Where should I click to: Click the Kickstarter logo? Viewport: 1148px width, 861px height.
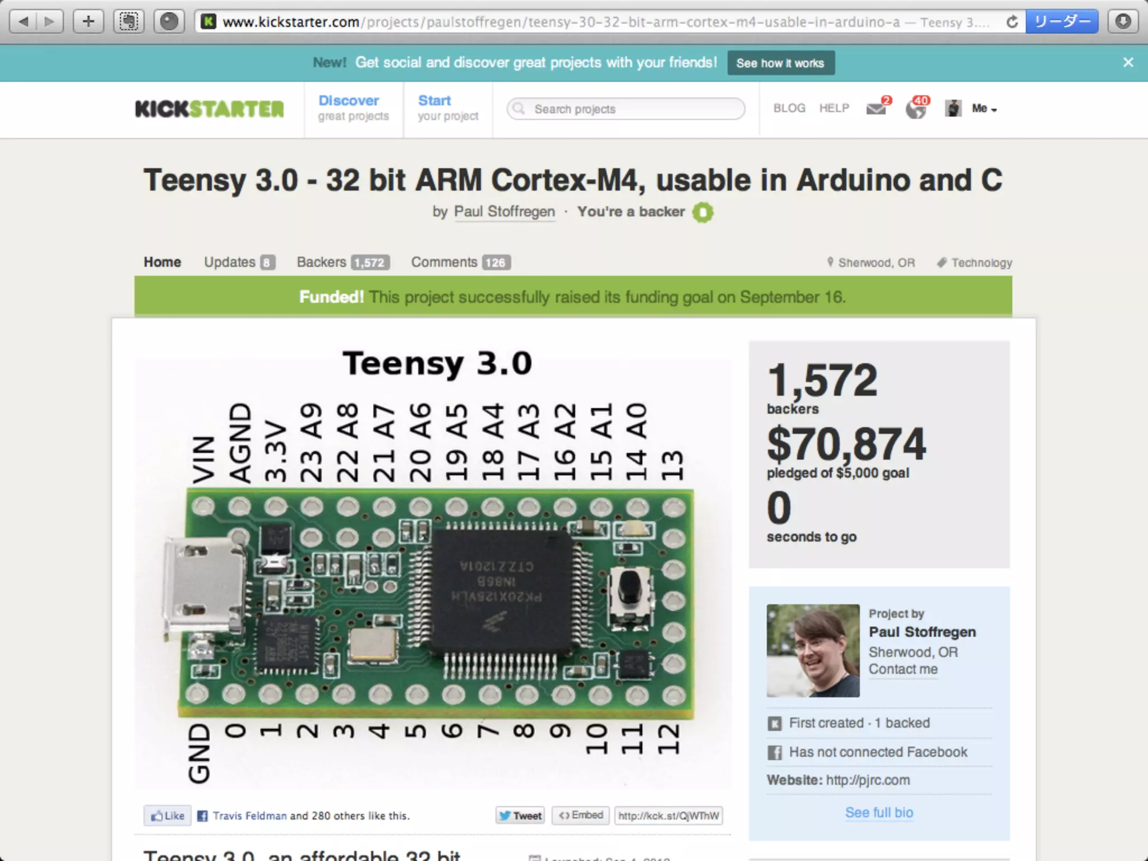click(209, 109)
